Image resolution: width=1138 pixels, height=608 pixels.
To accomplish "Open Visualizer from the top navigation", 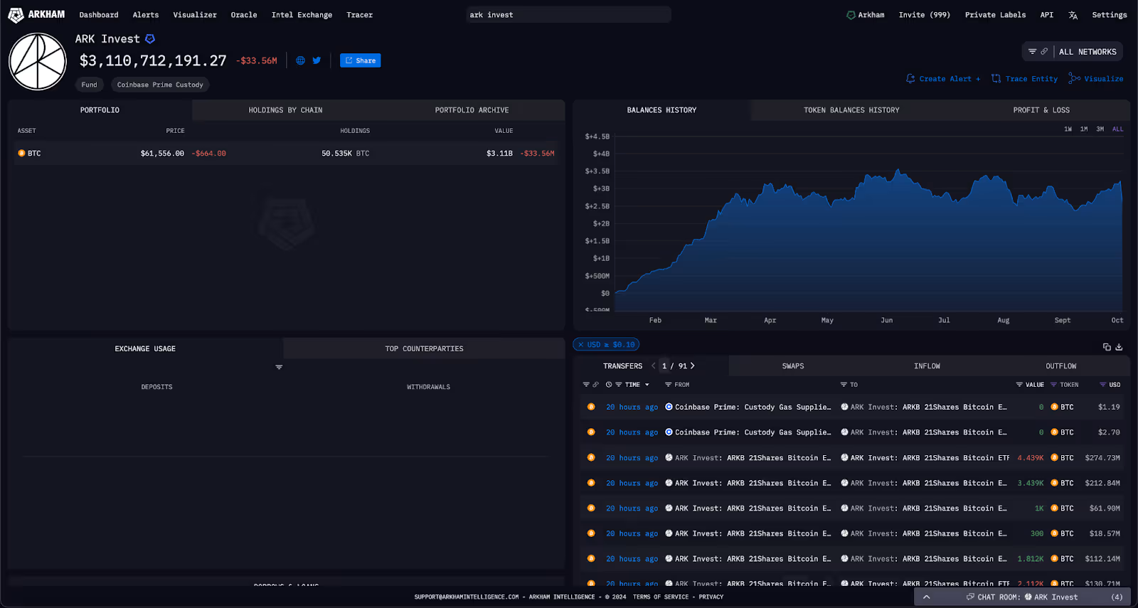I will point(195,15).
